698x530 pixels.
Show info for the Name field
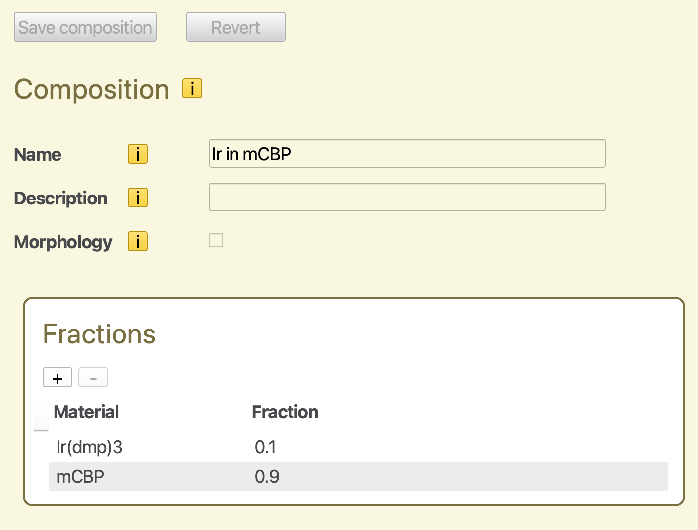(138, 154)
